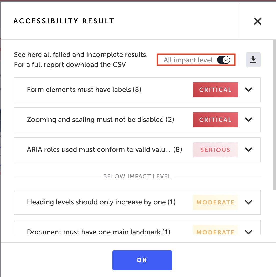This screenshot has height=277, width=276.
Task: Open the ARIA roles result details chevron
Action: (x=248, y=150)
